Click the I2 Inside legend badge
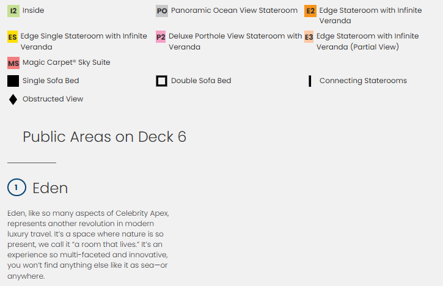 [13, 11]
